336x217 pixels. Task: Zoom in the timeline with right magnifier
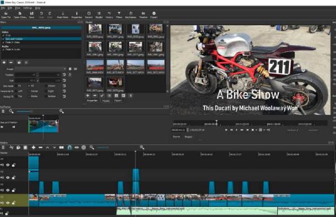pyautogui.click(x=142, y=147)
